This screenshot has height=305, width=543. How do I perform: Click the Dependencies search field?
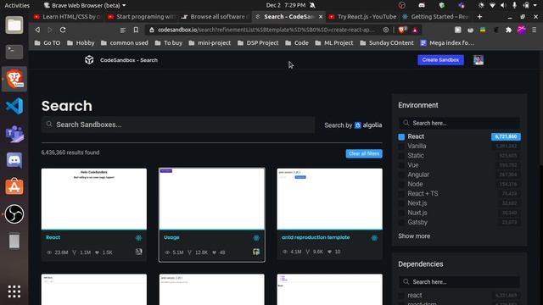point(459,282)
